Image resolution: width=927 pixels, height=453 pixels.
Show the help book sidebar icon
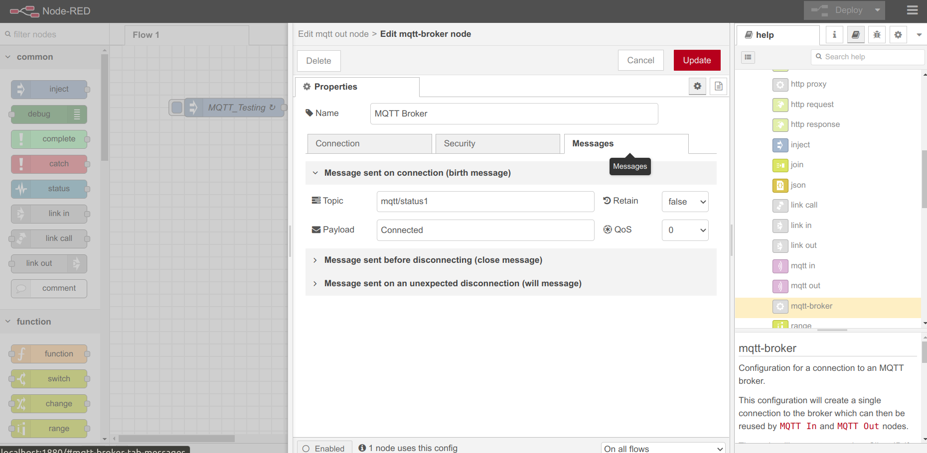pyautogui.click(x=856, y=35)
